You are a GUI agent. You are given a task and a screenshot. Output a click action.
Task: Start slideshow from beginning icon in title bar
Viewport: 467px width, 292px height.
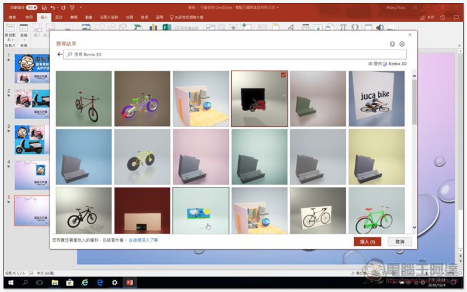pyautogui.click(x=72, y=8)
